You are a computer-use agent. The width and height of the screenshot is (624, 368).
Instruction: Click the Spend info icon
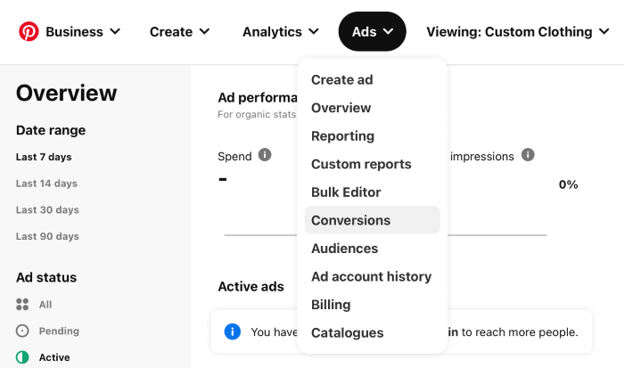[x=265, y=154]
